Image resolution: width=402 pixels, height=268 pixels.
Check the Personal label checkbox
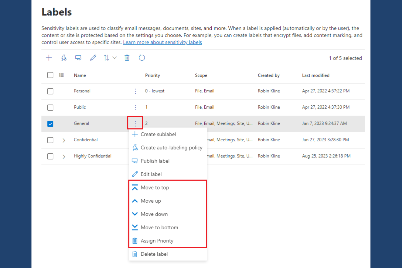[x=50, y=91]
